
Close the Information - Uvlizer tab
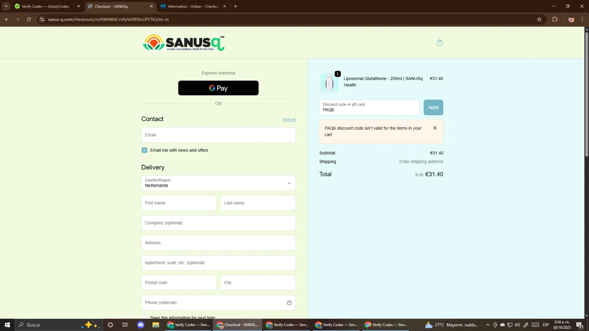click(225, 6)
